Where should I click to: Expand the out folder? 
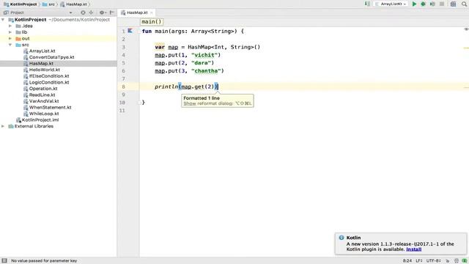click(x=10, y=39)
